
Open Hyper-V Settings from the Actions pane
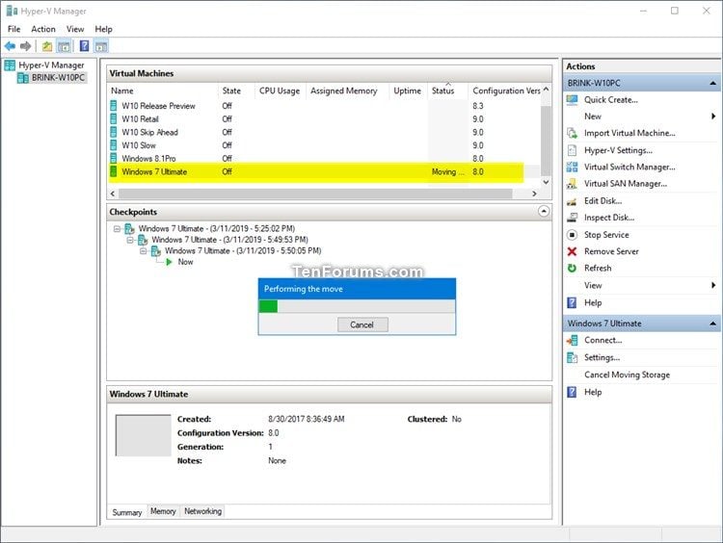click(x=618, y=150)
